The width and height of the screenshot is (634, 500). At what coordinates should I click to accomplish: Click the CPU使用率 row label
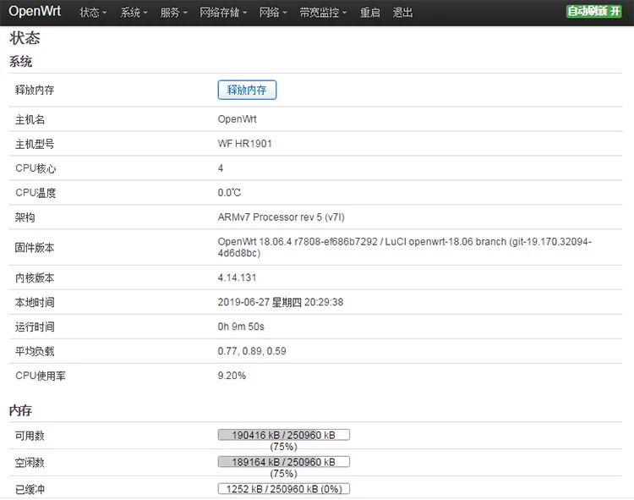(40, 376)
